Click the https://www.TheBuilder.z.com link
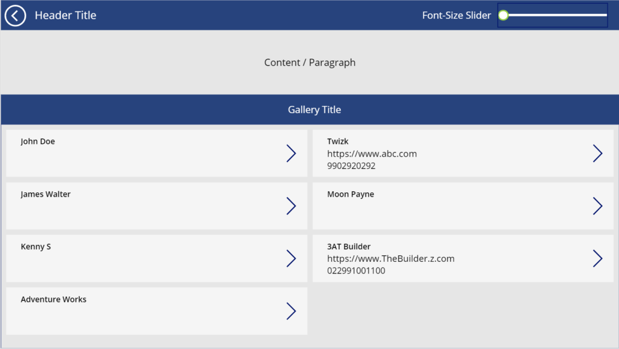This screenshot has width=619, height=349. 391,258
